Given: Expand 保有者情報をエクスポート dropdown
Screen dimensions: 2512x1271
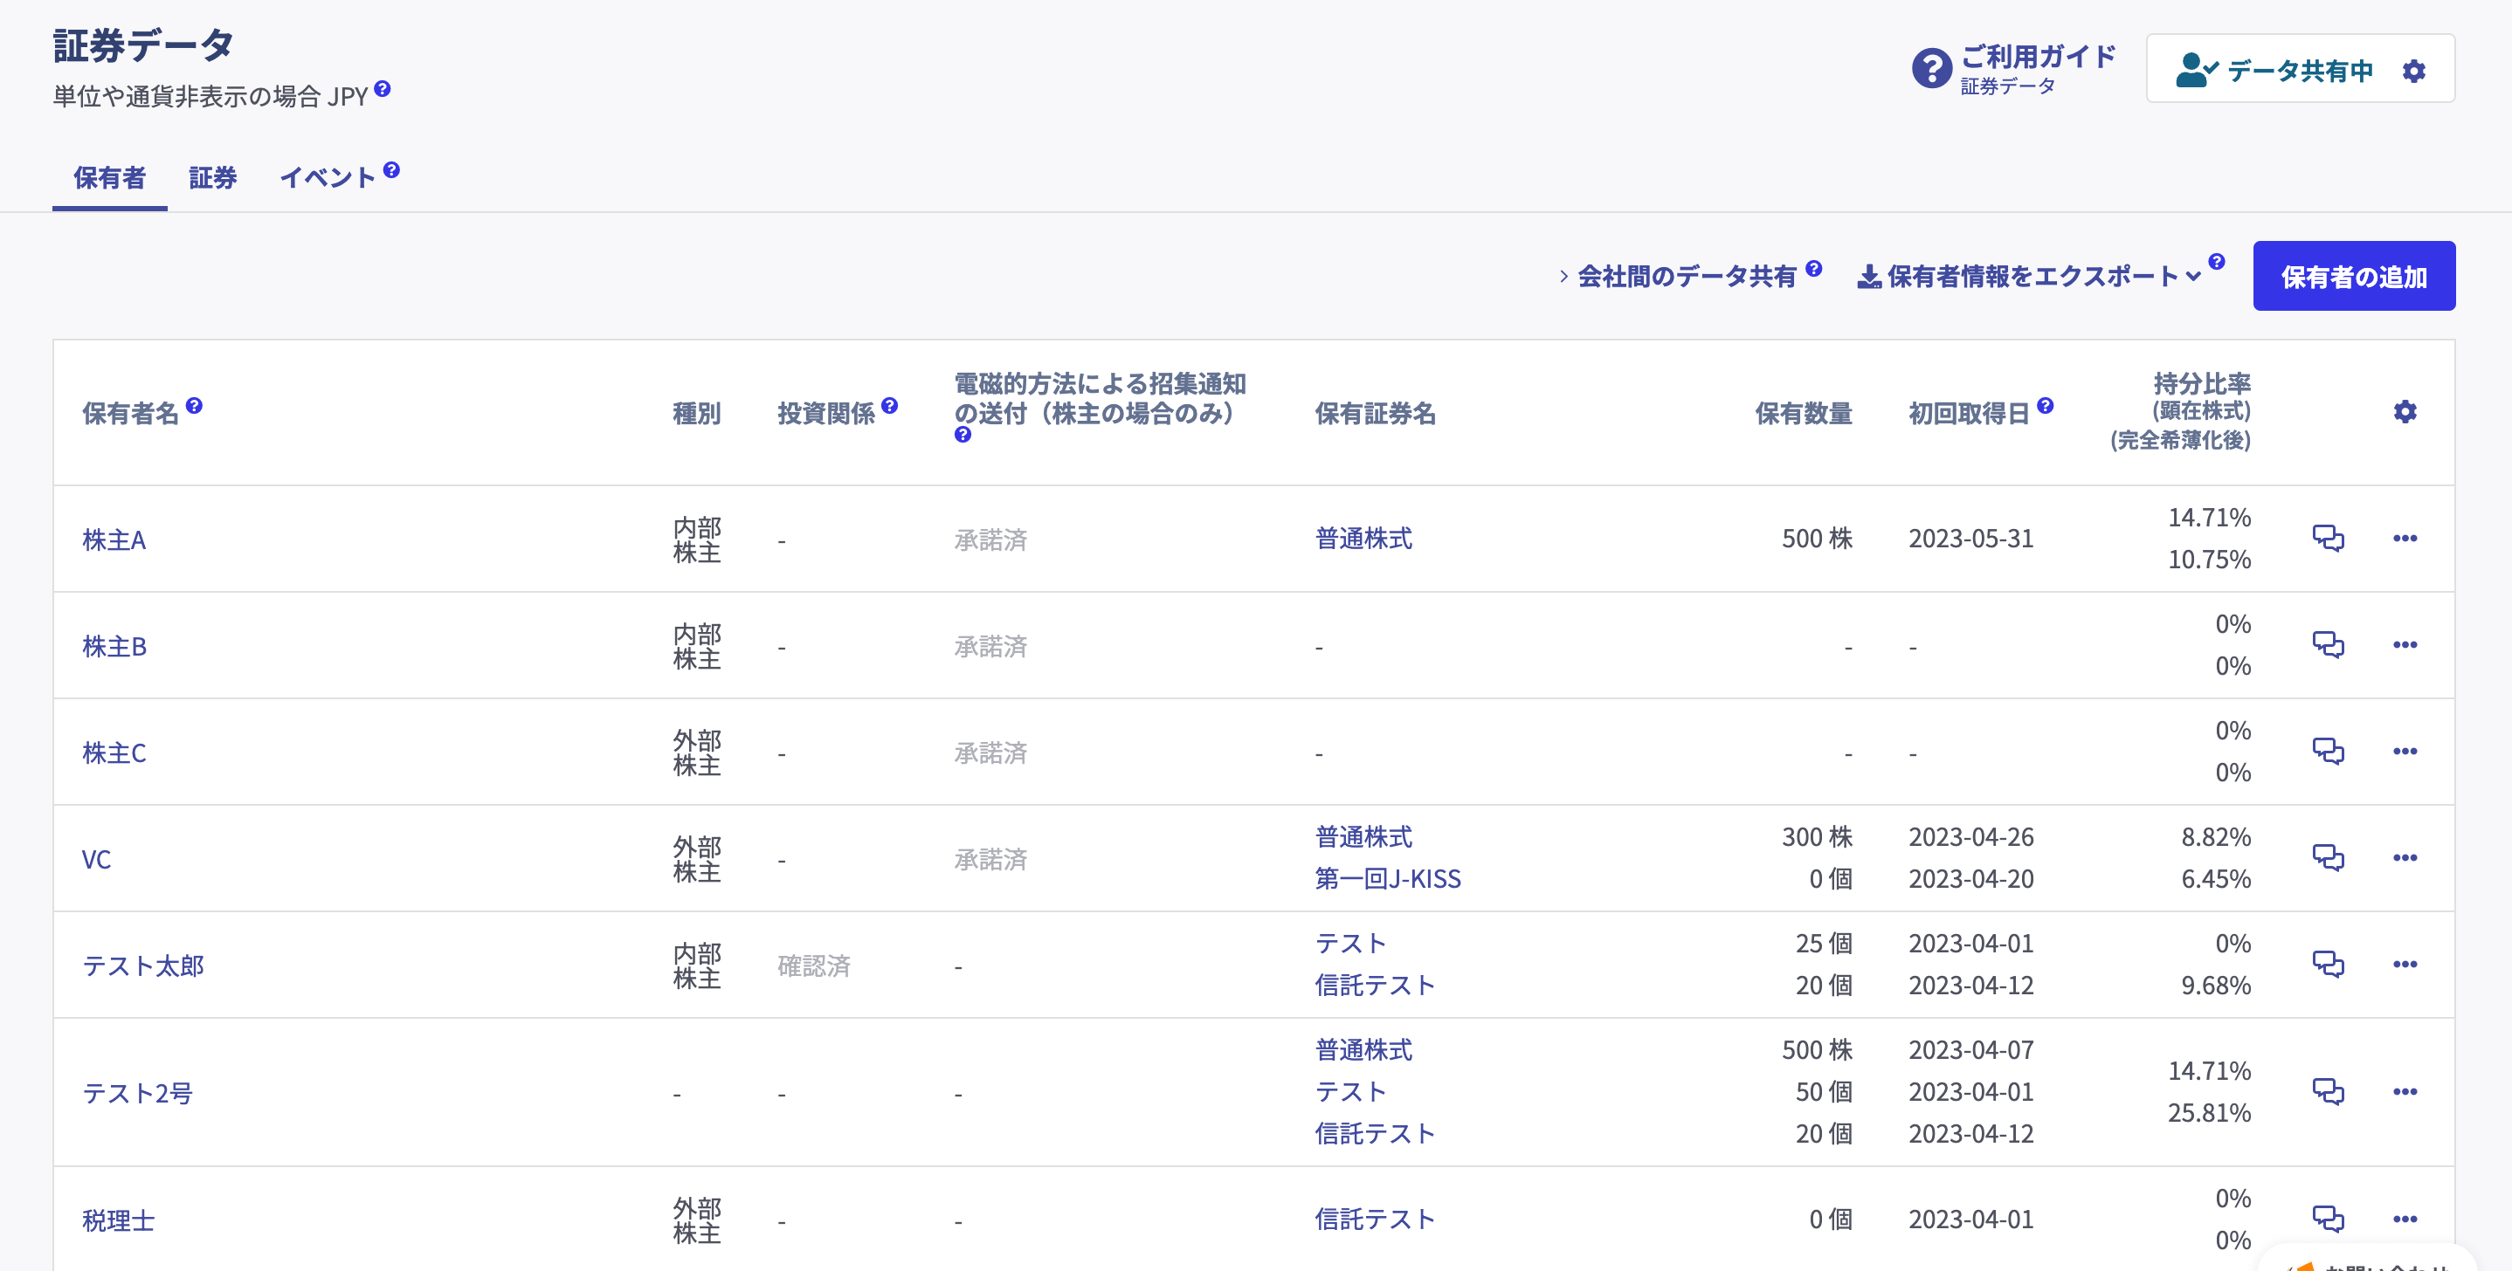Looking at the screenshot, I should 2028,277.
